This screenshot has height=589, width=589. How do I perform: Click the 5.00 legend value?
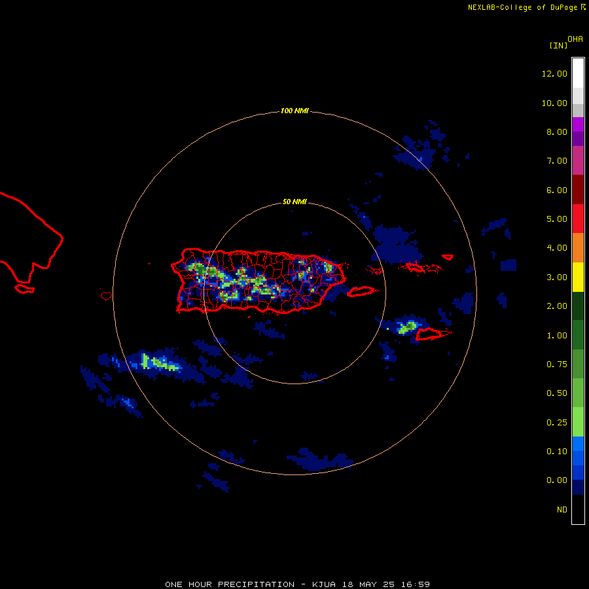tap(557, 219)
